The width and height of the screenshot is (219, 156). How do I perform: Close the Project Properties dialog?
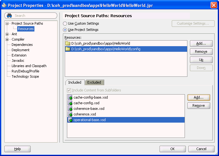[x=214, y=5]
